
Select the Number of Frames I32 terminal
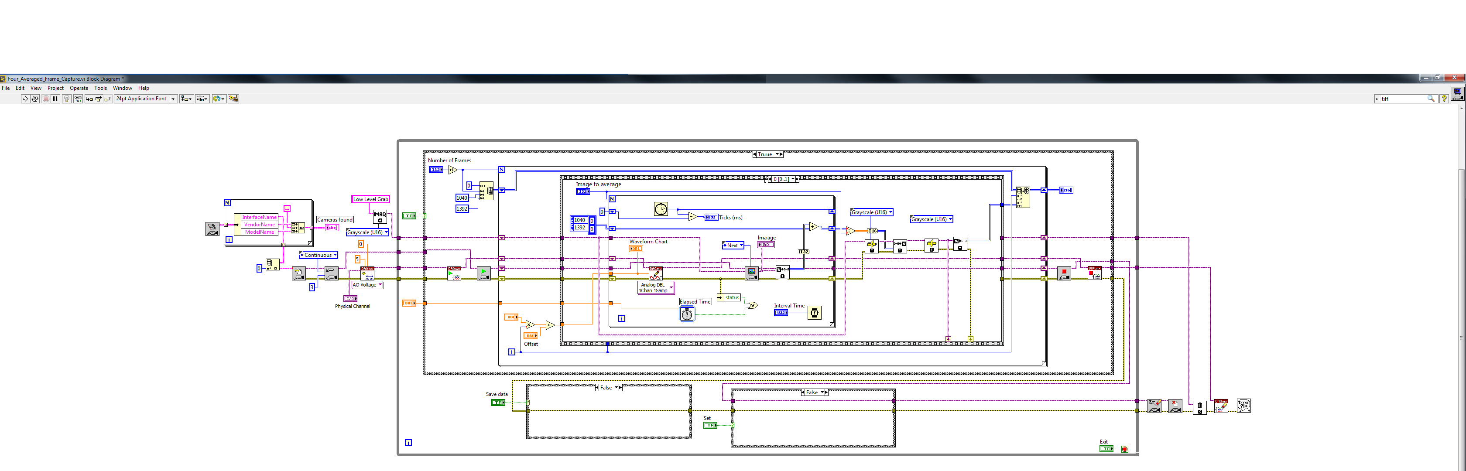tap(435, 170)
